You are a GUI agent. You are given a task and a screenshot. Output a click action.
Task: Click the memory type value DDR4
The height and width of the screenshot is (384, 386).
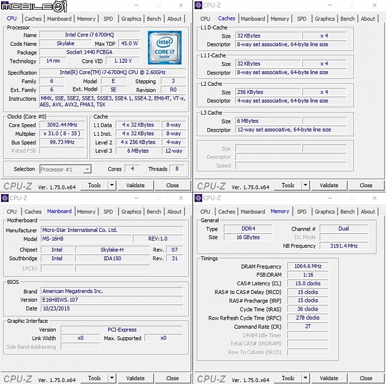(248, 228)
